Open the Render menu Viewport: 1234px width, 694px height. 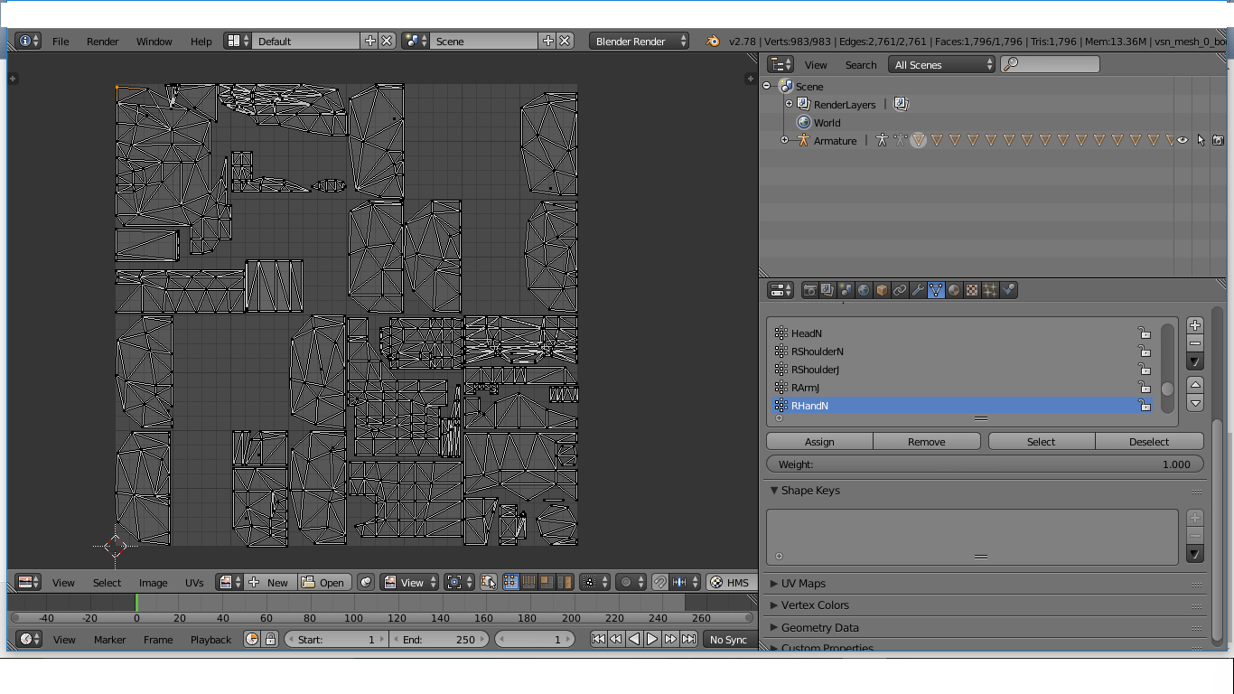tap(103, 42)
